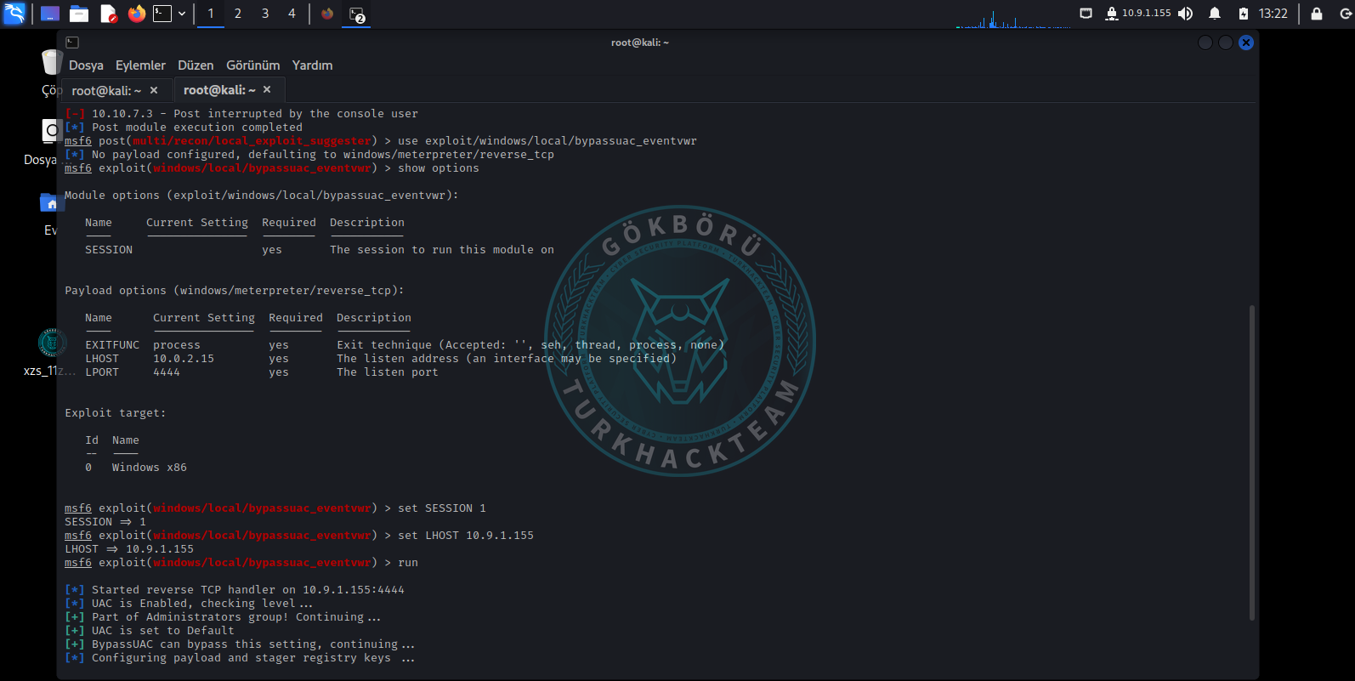Close the second root@kali terminal tab

tap(267, 89)
